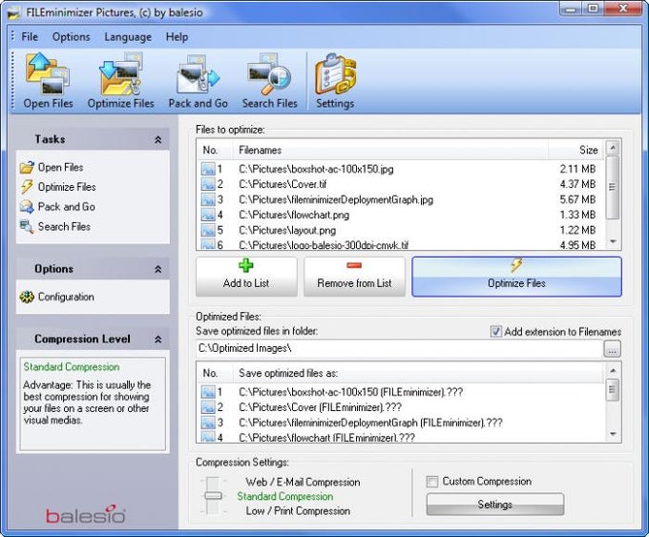This screenshot has height=537, width=649.
Task: Open the File menu
Action: click(x=30, y=37)
